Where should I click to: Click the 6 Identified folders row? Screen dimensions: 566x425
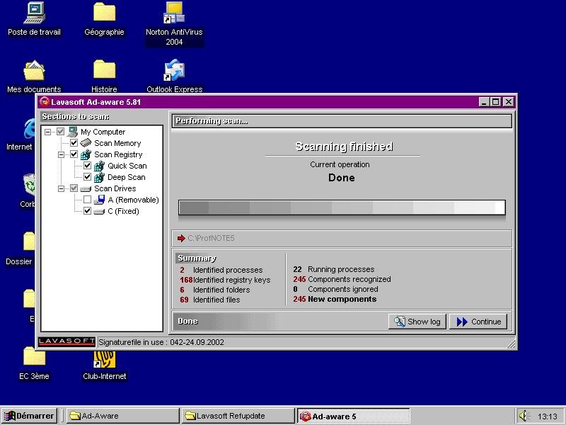coord(215,290)
